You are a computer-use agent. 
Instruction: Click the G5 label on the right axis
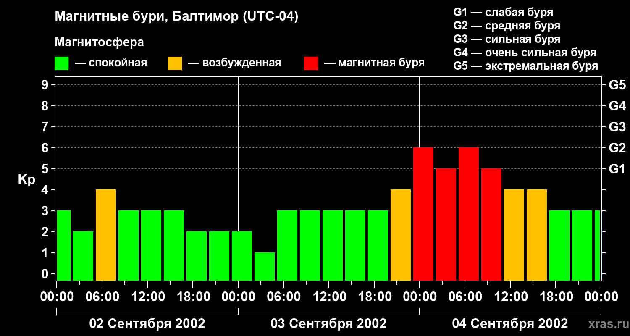point(617,85)
